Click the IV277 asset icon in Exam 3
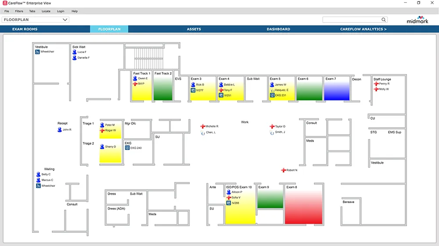The width and height of the screenshot is (439, 246). click(193, 90)
